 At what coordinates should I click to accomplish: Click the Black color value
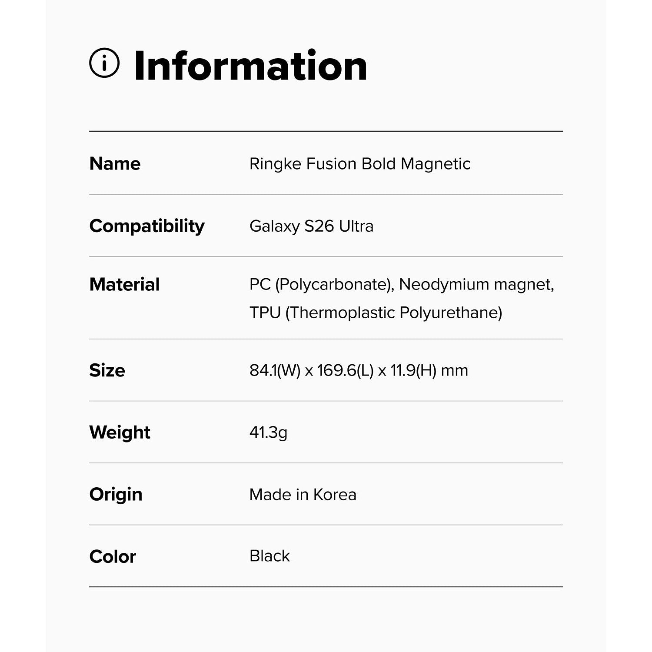[269, 556]
